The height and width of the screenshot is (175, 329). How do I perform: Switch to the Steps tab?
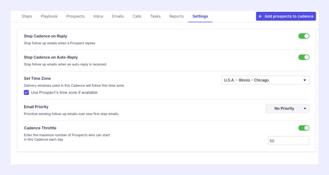coord(27,16)
